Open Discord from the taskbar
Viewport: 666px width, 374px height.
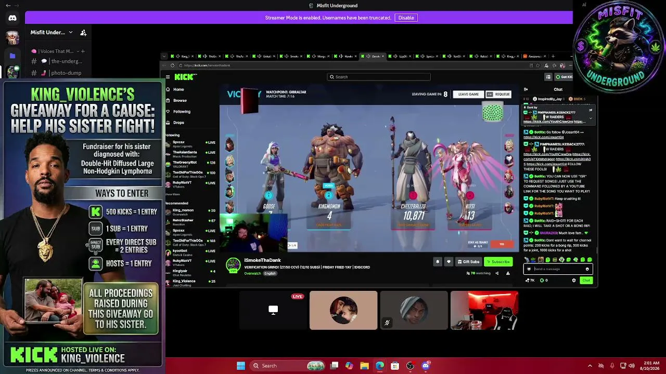[x=426, y=366]
